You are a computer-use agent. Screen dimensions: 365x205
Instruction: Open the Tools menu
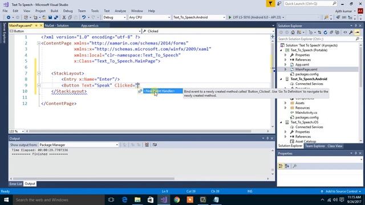[x=95, y=11]
